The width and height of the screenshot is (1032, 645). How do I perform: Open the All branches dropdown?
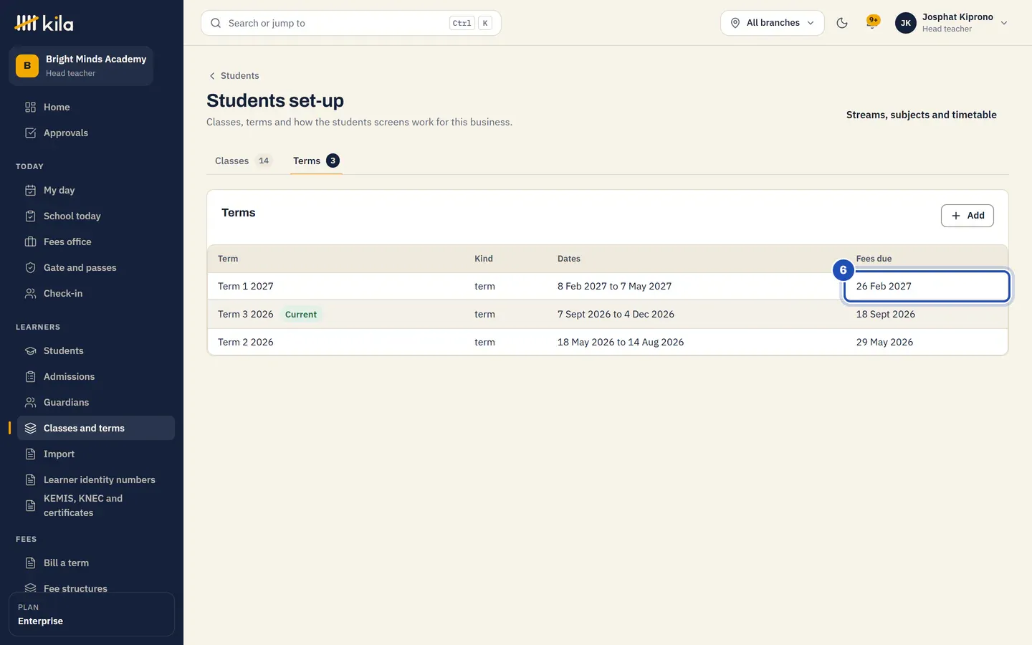coord(773,23)
